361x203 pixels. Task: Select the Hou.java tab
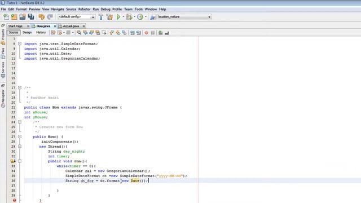(43, 27)
